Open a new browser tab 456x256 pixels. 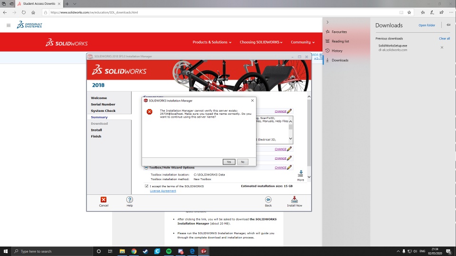(67, 4)
